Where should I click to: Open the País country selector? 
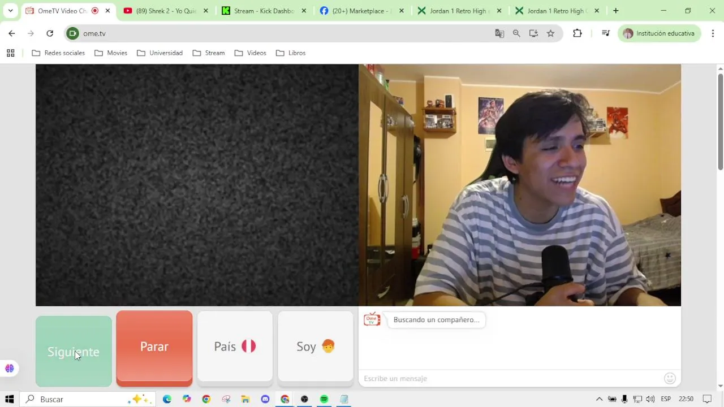[x=235, y=347]
